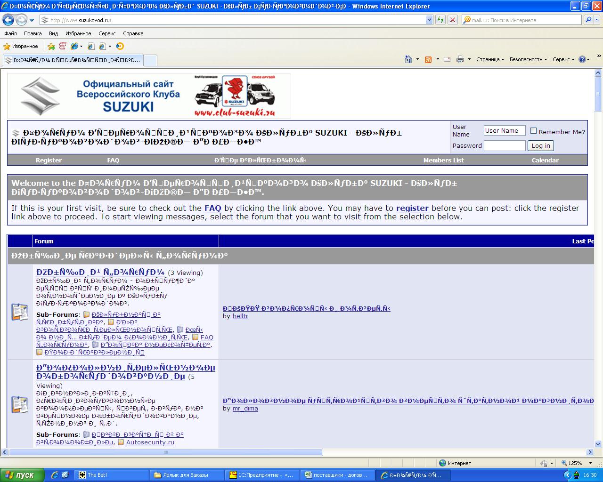This screenshot has height=482, width=603.
Task: Open the Файл menu
Action: [10, 33]
